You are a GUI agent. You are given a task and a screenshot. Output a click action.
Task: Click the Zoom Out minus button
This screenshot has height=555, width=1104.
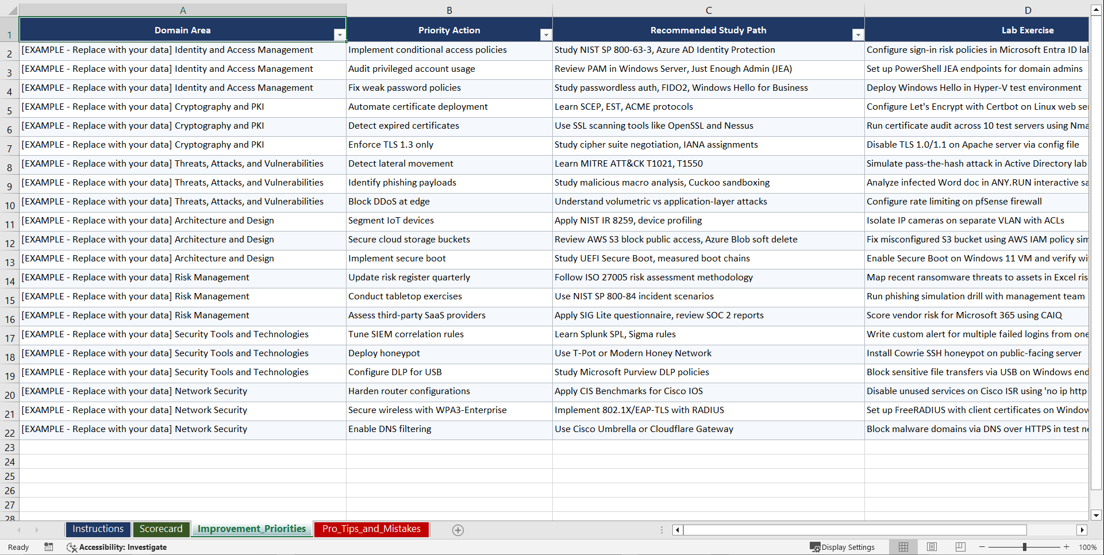[x=982, y=547]
